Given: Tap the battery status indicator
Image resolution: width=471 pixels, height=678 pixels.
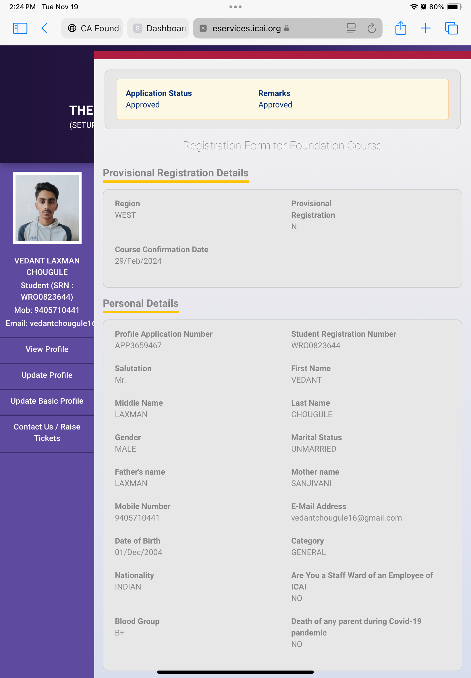Looking at the screenshot, I should pos(454,7).
